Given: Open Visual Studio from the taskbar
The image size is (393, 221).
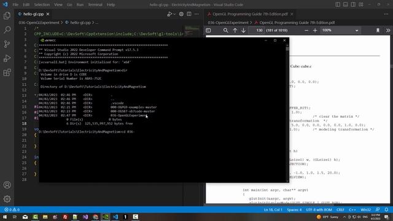Looking at the screenshot, I should (x=85, y=217).
